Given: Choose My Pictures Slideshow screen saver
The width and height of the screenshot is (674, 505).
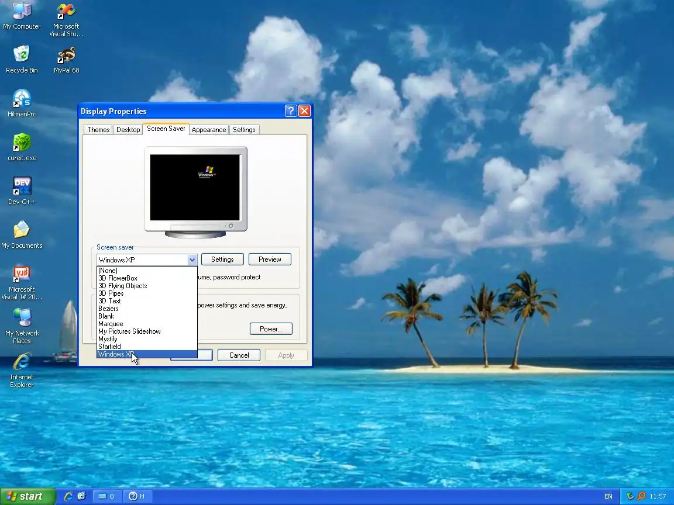Looking at the screenshot, I should (x=147, y=331).
